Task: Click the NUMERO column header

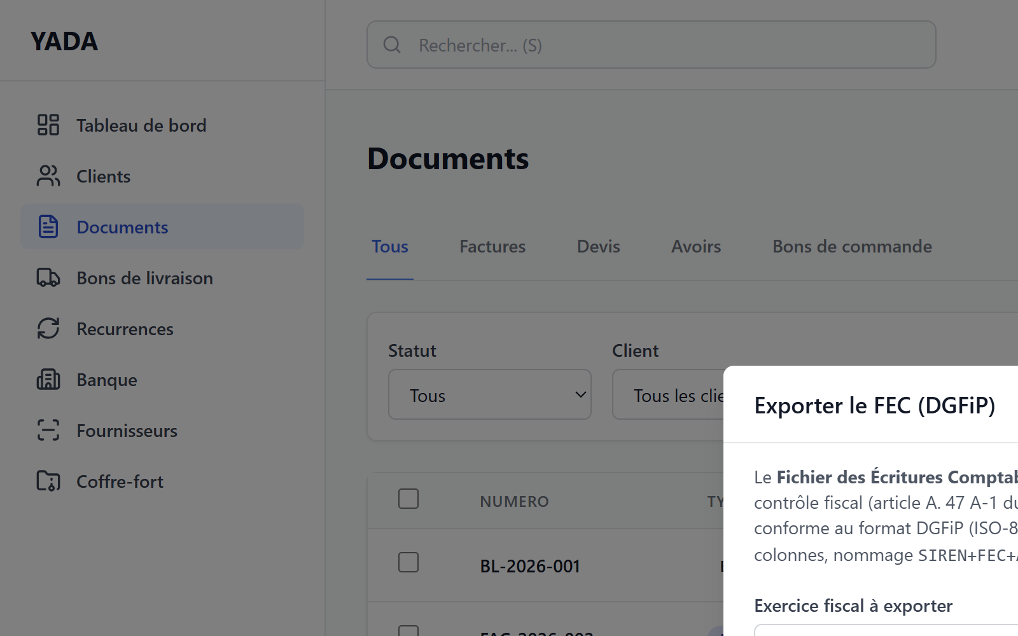Action: pyautogui.click(x=514, y=502)
